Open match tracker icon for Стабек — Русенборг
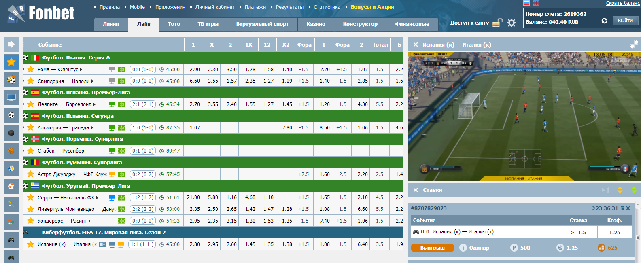Viewport: 641px width, 263px height. pos(121,151)
